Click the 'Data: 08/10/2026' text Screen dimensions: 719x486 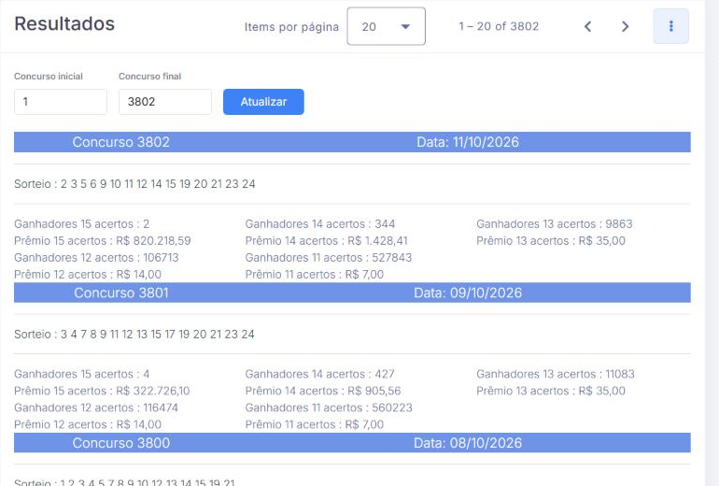tap(468, 442)
